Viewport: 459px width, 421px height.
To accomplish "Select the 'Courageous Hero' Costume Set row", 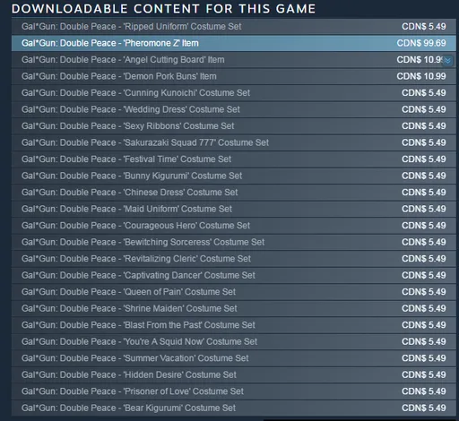I will click(234, 226).
